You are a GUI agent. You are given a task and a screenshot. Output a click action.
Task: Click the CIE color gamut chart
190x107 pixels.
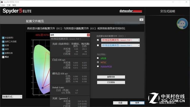(41, 67)
